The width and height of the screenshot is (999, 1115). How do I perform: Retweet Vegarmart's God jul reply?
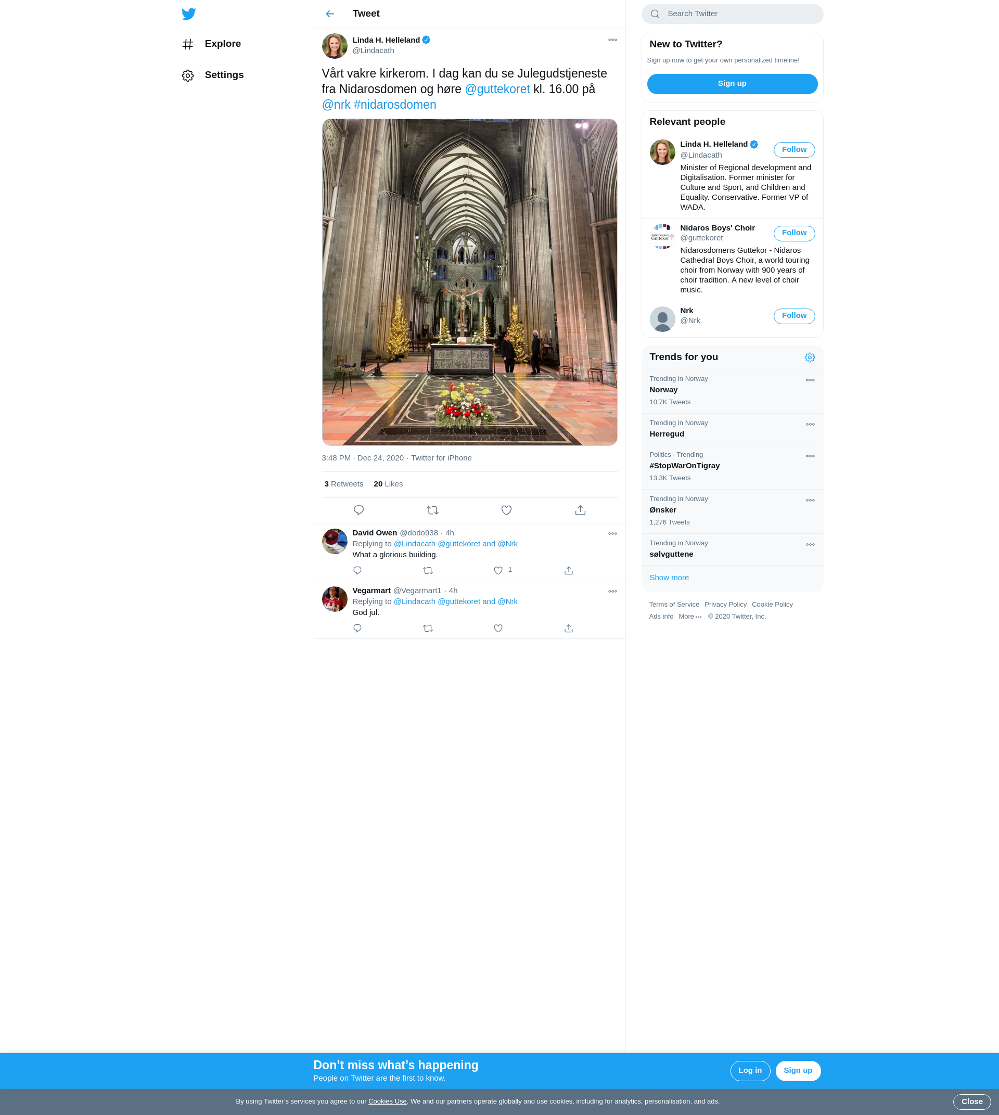[x=428, y=628]
